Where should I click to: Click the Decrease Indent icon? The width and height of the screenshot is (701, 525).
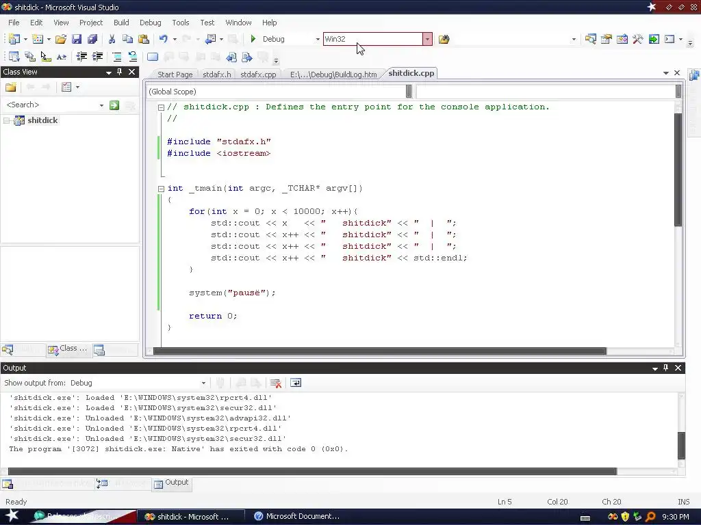pyautogui.click(x=81, y=56)
